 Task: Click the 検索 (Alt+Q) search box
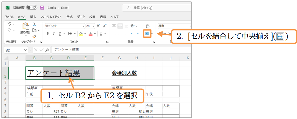tap(157, 8)
